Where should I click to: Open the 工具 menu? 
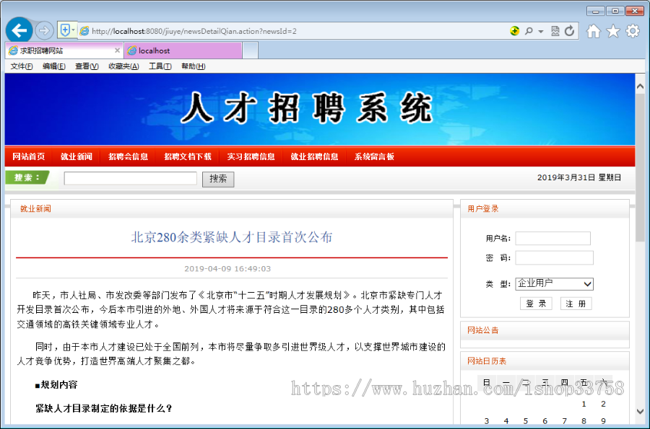pyautogui.click(x=159, y=65)
